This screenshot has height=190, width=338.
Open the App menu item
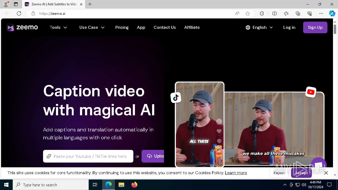tap(141, 27)
